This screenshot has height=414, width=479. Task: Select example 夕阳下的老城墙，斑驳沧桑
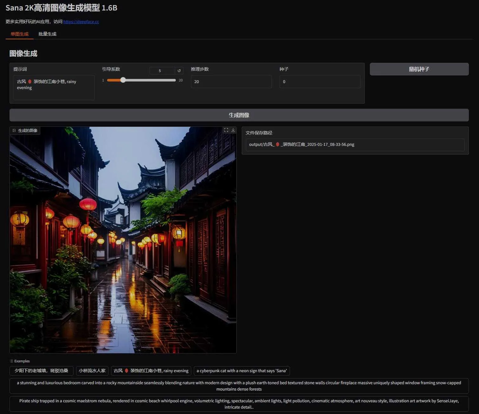point(42,371)
